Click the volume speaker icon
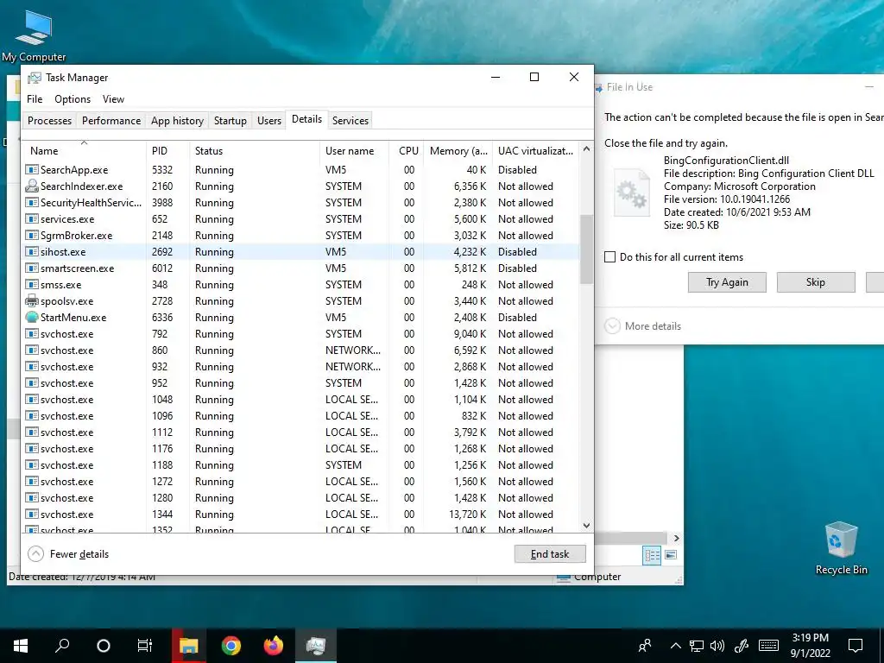Viewport: 884px width, 663px height. click(717, 646)
